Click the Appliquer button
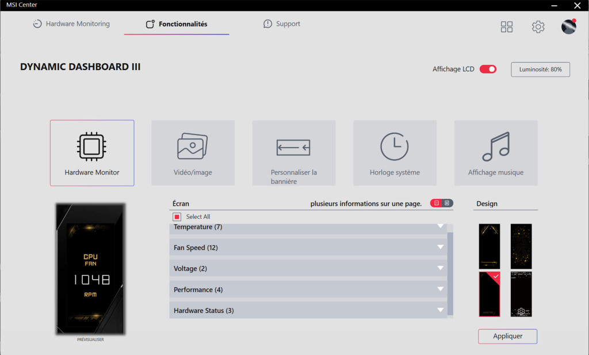 pos(507,336)
